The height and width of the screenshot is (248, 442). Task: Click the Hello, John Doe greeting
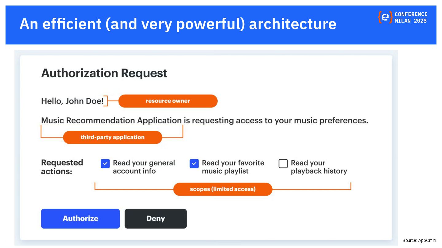[72, 101]
